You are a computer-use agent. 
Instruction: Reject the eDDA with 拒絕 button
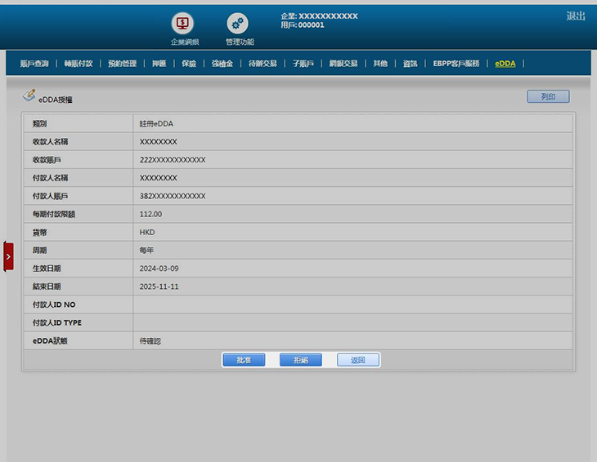pyautogui.click(x=300, y=360)
